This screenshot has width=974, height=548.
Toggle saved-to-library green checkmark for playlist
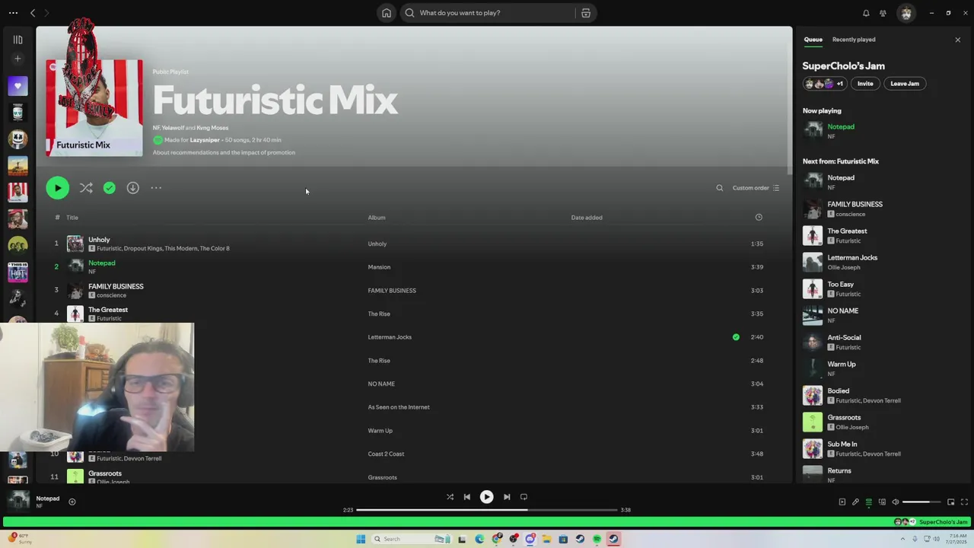[x=110, y=188]
